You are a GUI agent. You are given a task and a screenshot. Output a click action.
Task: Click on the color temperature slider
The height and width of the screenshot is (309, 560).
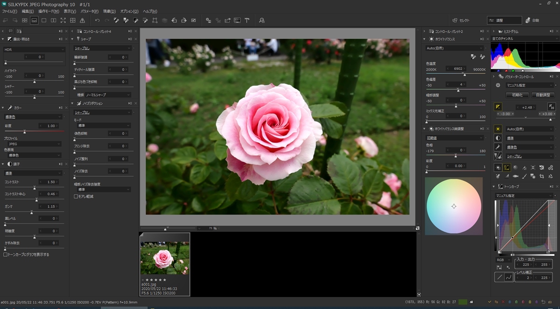click(455, 74)
